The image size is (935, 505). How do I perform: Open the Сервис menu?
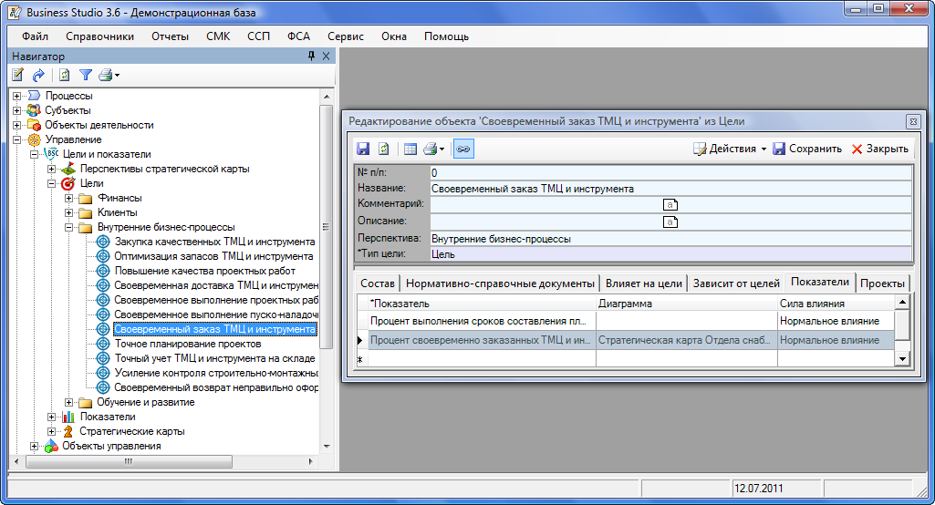point(345,36)
